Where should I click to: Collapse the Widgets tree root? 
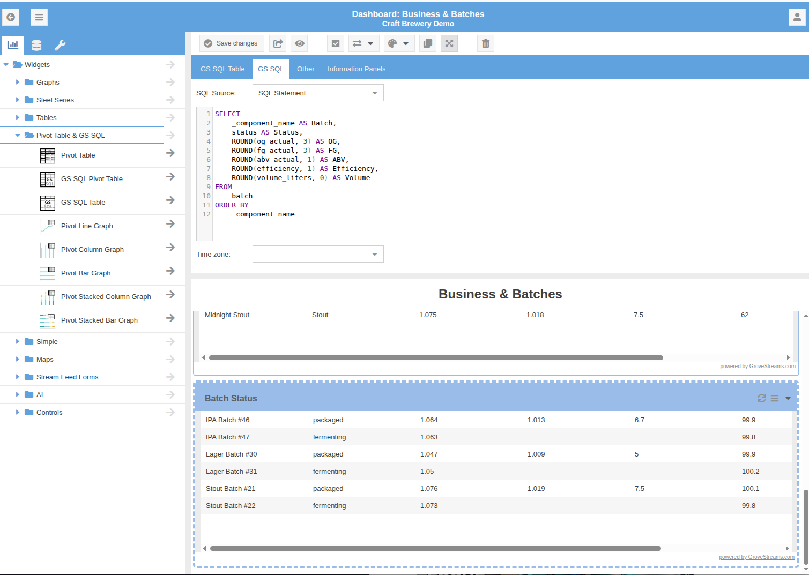coord(6,65)
